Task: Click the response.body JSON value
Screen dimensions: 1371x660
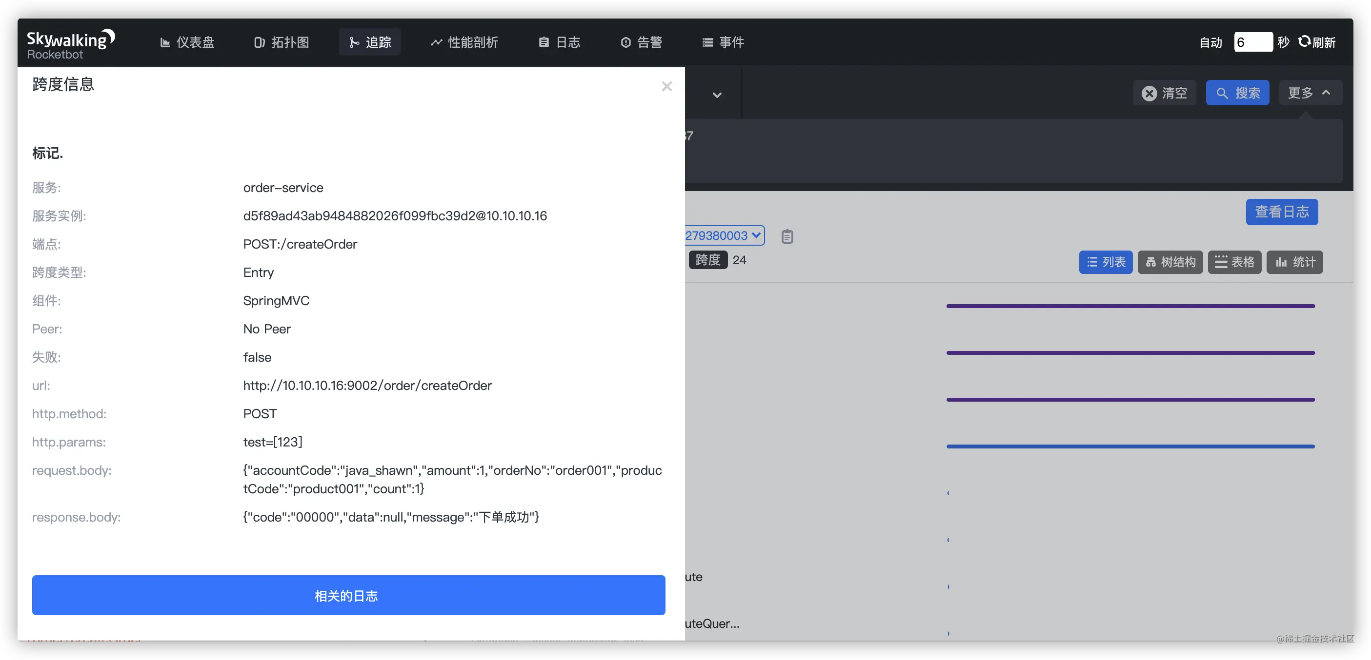Action: pyautogui.click(x=391, y=517)
